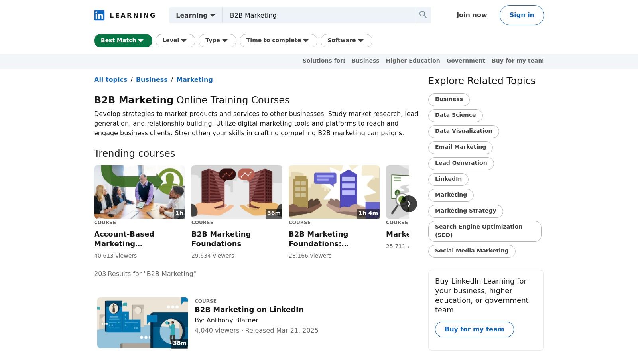Open Account-Based Marketing course thumbnail
Image resolution: width=638 pixels, height=359 pixels.
click(140, 192)
